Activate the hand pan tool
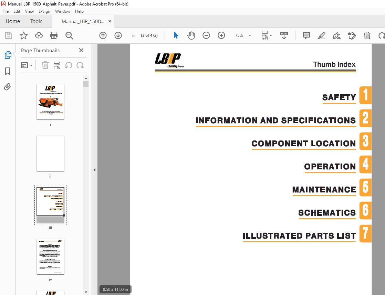This screenshot has width=385, height=295. coord(191,35)
